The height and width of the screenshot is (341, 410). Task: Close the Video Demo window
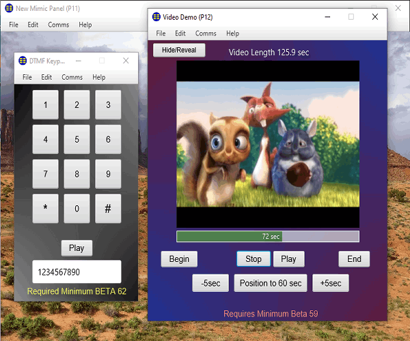click(x=375, y=17)
